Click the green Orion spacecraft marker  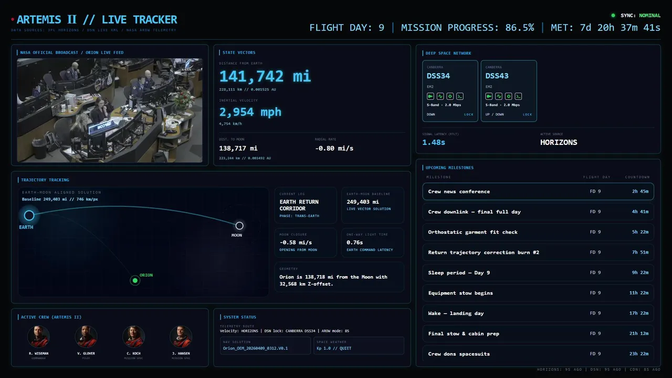coord(135,280)
